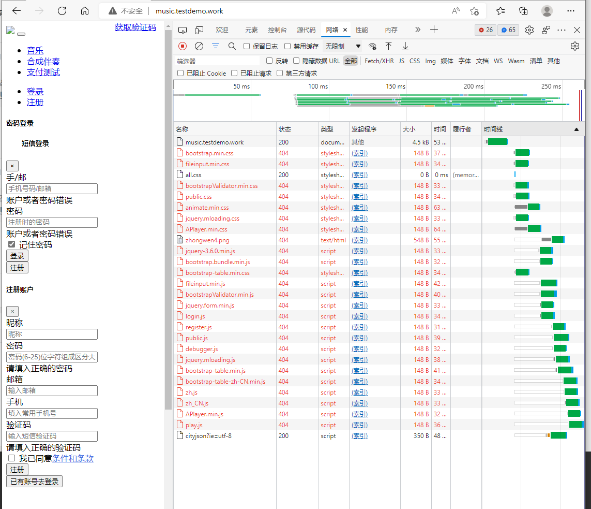
Task: Switch to the 性能 tab
Action: (361, 30)
